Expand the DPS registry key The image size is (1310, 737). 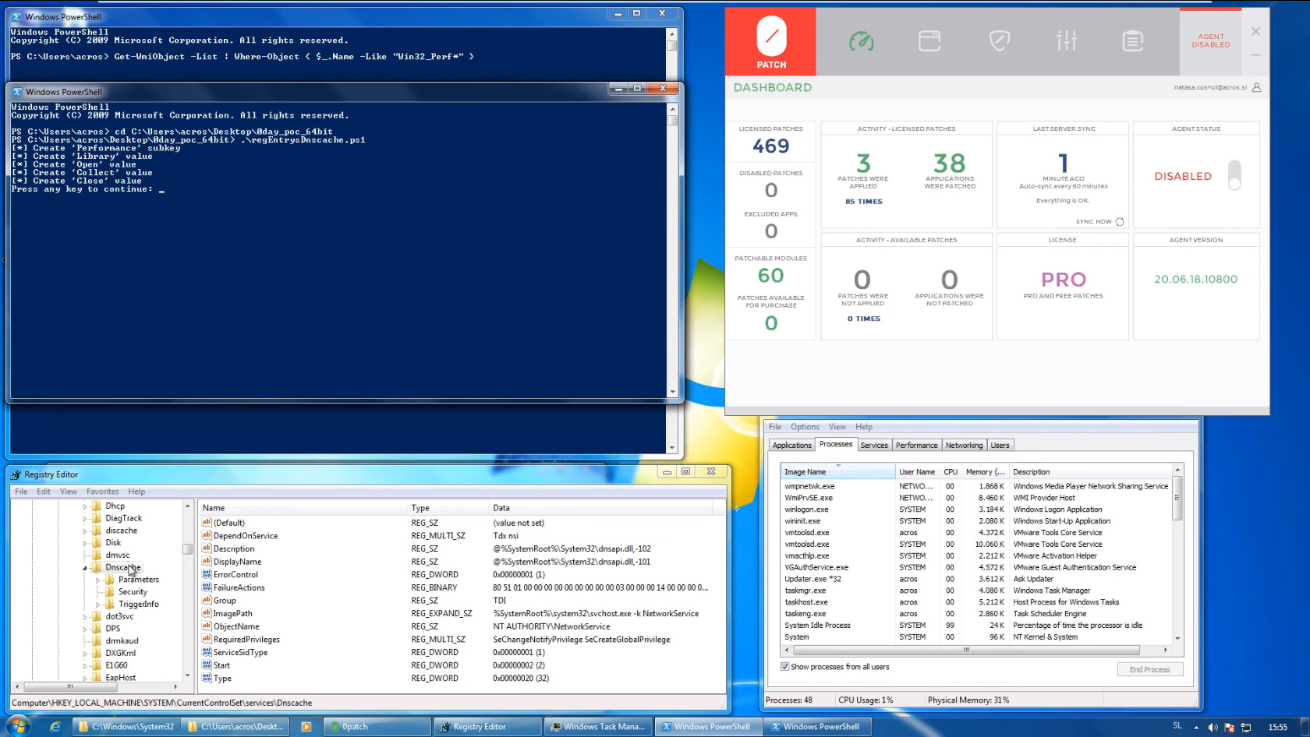coord(85,629)
